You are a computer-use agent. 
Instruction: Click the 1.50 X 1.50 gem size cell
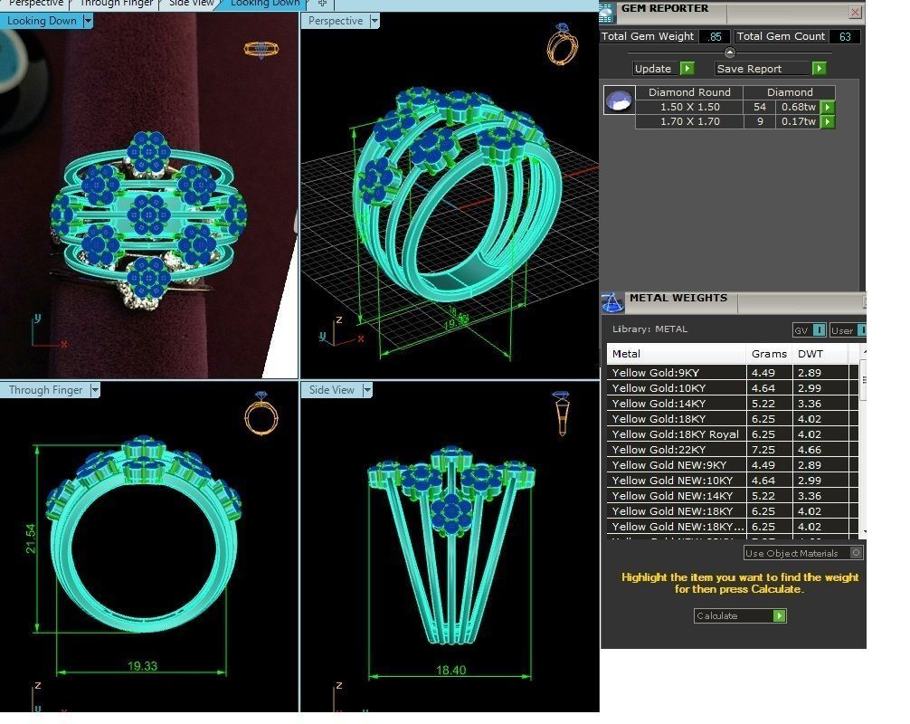click(x=689, y=107)
